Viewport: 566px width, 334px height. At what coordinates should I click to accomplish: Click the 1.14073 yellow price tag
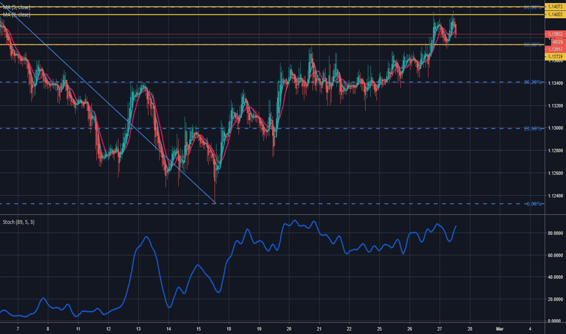[555, 7]
